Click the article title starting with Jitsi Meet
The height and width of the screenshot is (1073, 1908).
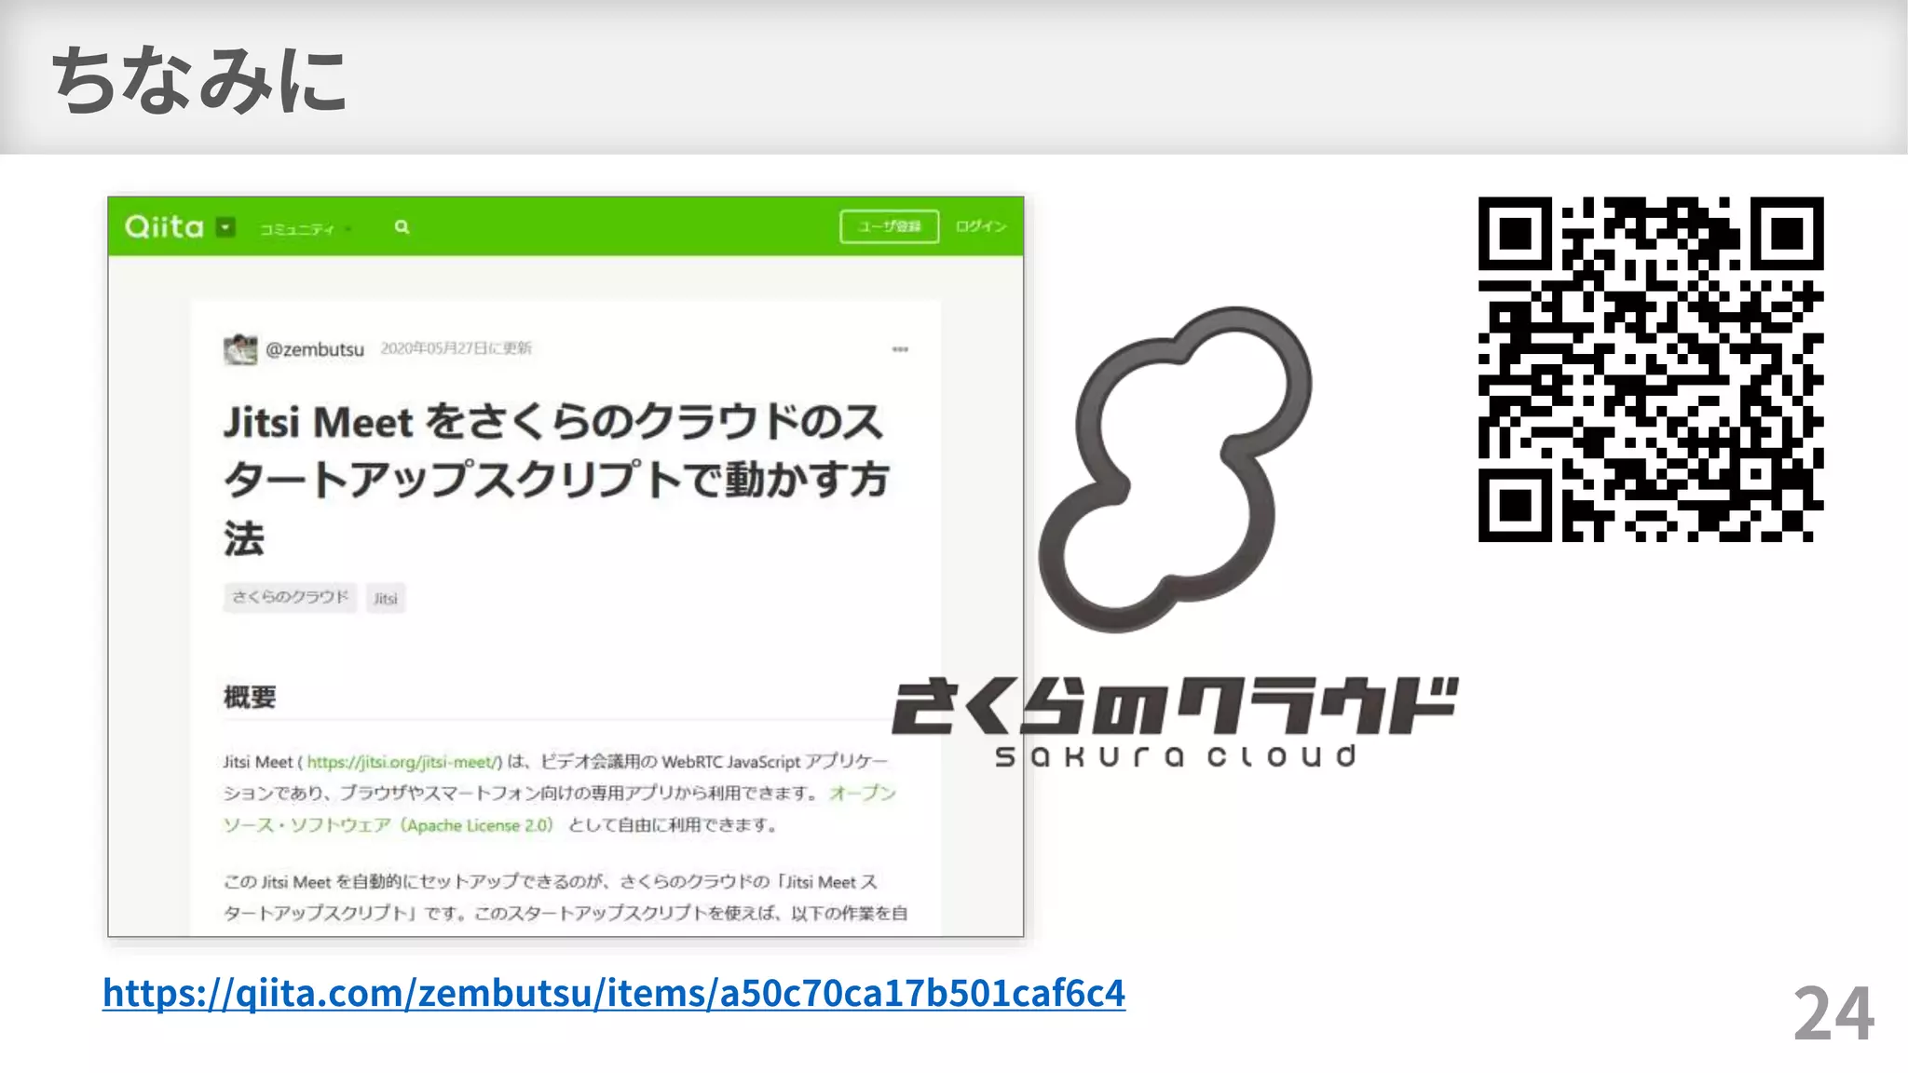[556, 480]
